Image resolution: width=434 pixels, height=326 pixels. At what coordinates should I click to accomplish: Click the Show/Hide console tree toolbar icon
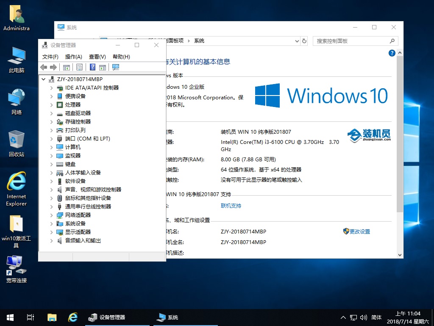(67, 67)
